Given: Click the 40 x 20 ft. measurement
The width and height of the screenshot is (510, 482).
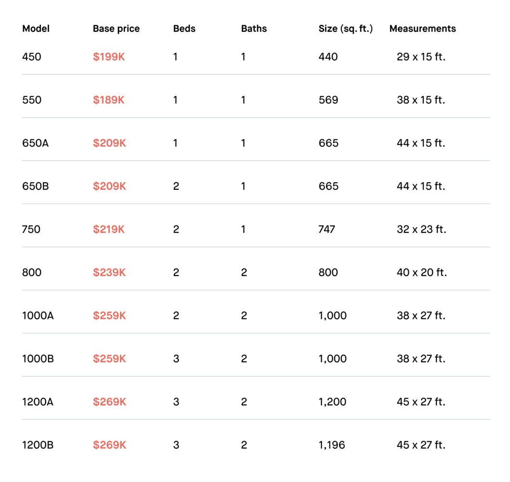Looking at the screenshot, I should [x=421, y=272].
